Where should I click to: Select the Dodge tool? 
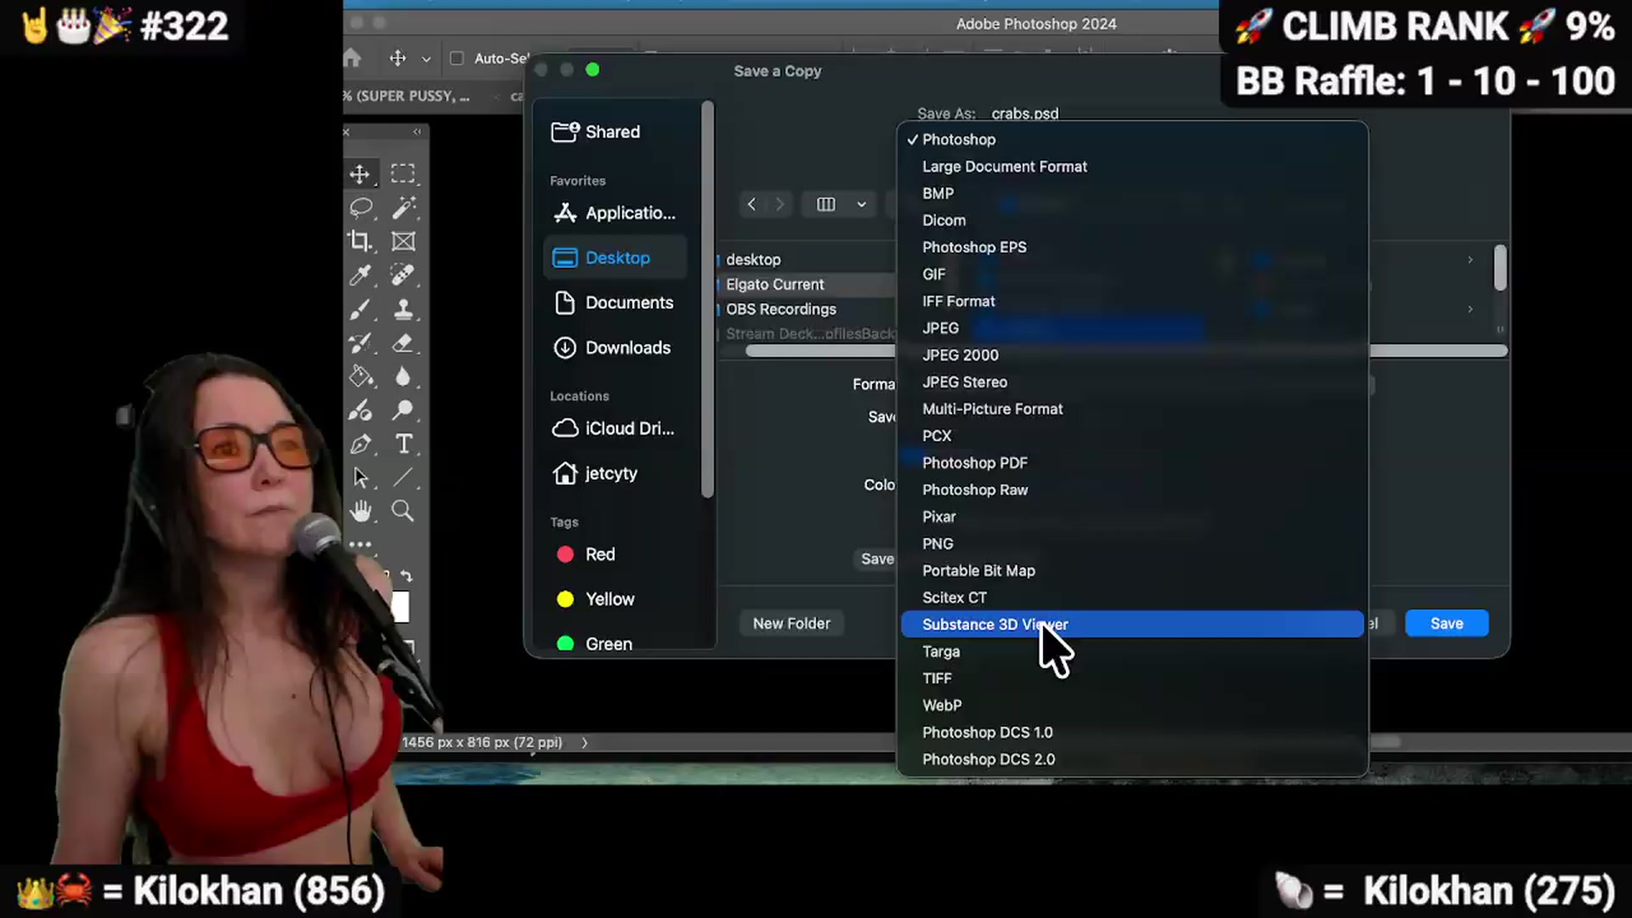click(403, 411)
